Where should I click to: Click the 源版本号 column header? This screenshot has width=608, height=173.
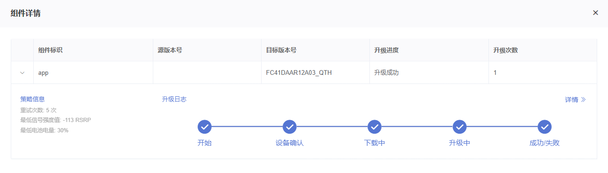[x=170, y=50]
